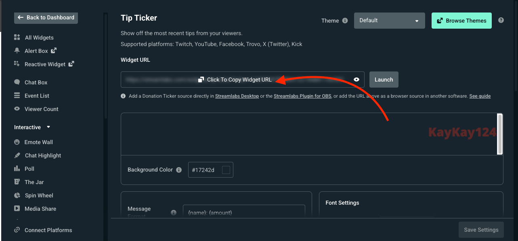Select the All Widgets grid icon
Image resolution: width=518 pixels, height=241 pixels.
coord(17,37)
